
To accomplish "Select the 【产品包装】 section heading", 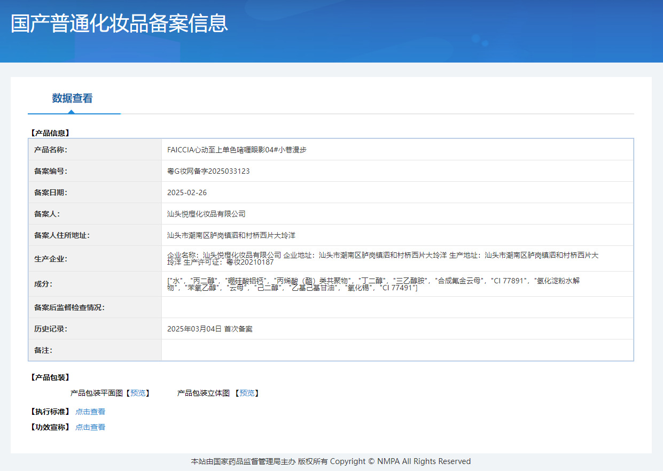I will (x=50, y=377).
